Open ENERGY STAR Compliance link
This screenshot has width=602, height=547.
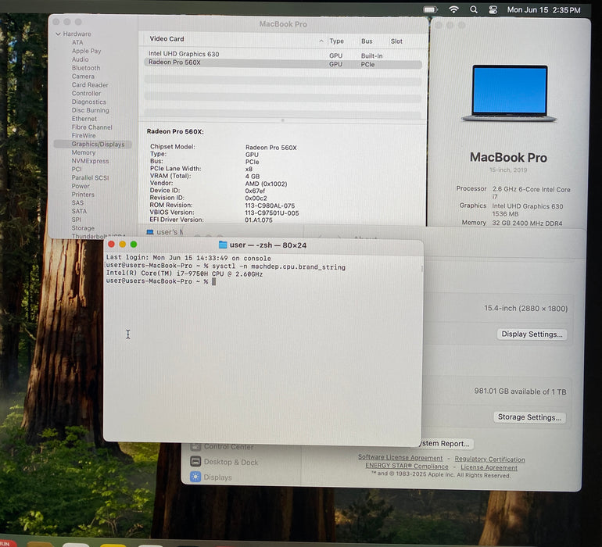coord(407,466)
